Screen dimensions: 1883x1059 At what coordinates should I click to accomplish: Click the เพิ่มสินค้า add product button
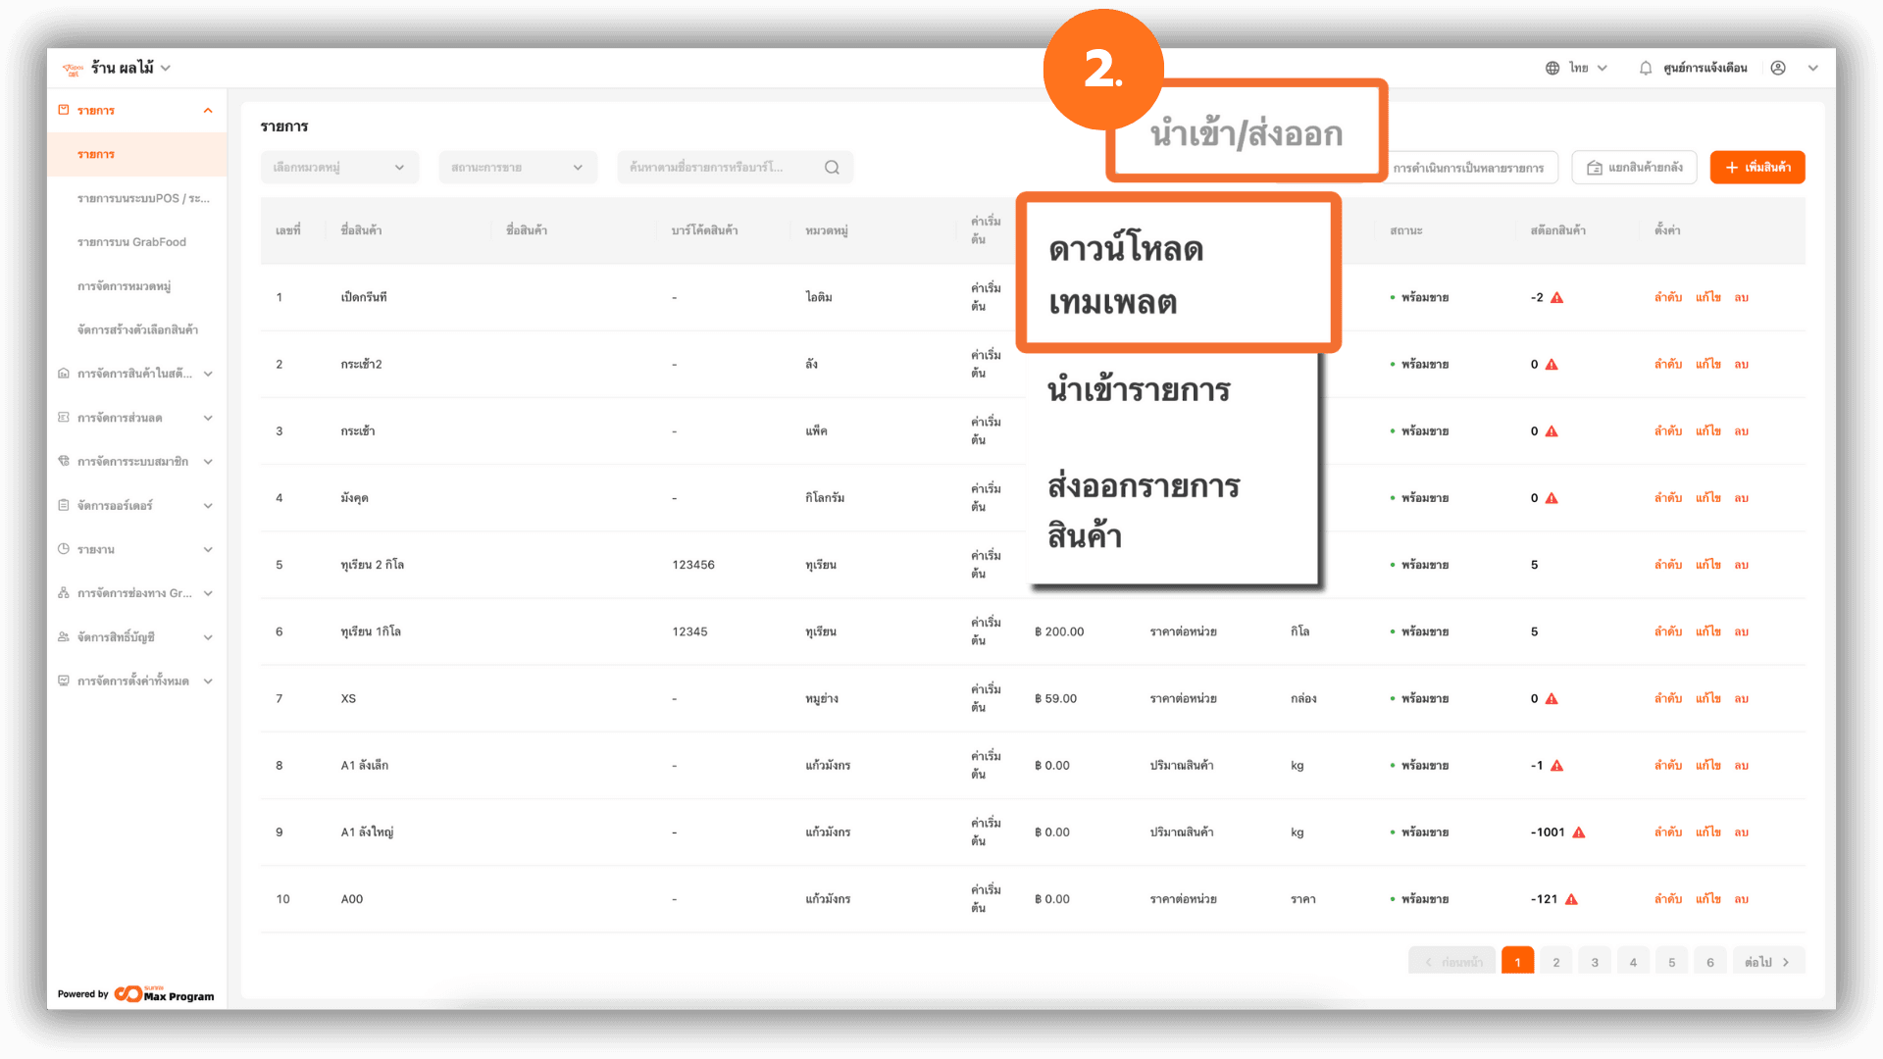point(1756,168)
